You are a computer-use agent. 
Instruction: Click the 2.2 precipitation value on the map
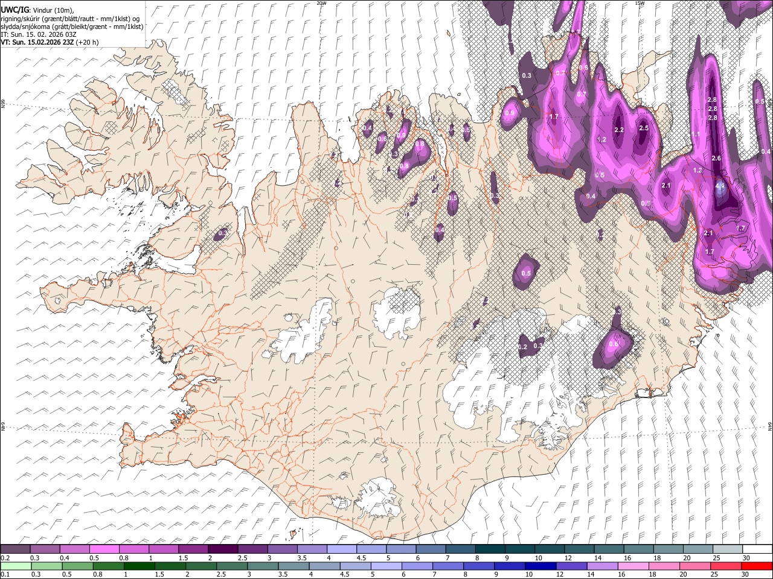618,130
